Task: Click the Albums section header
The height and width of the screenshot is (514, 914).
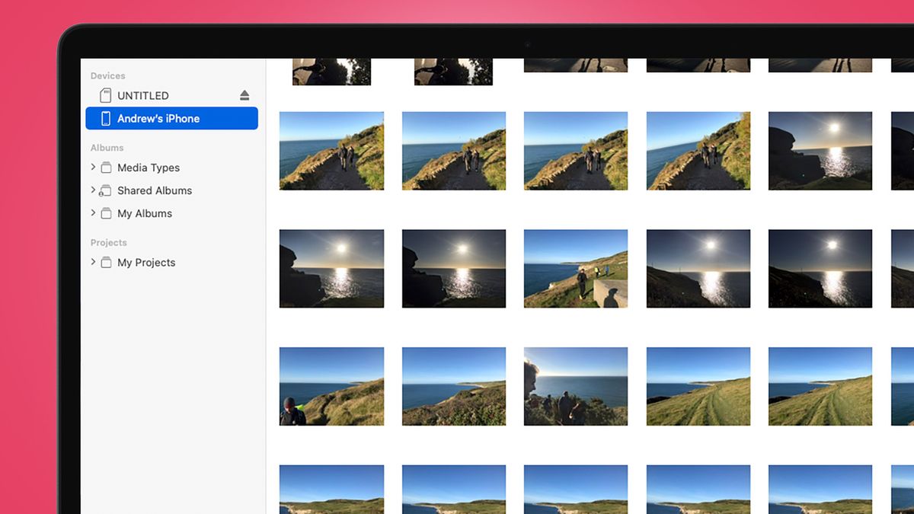Action: click(x=107, y=148)
